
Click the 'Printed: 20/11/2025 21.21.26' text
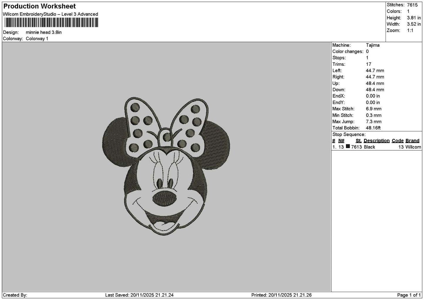[x=281, y=295]
